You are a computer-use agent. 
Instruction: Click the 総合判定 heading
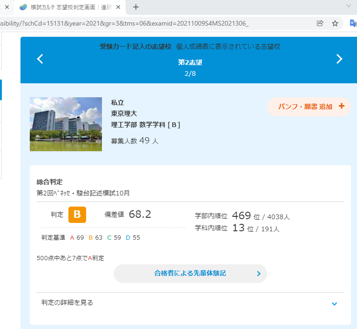coord(49,182)
